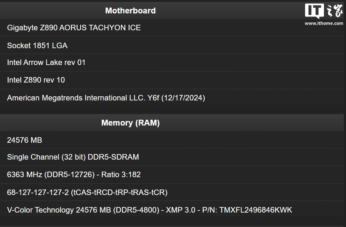Select the Intel Z890 rev 10 row
Viewport: 346px width, 227px height.
tap(36, 80)
